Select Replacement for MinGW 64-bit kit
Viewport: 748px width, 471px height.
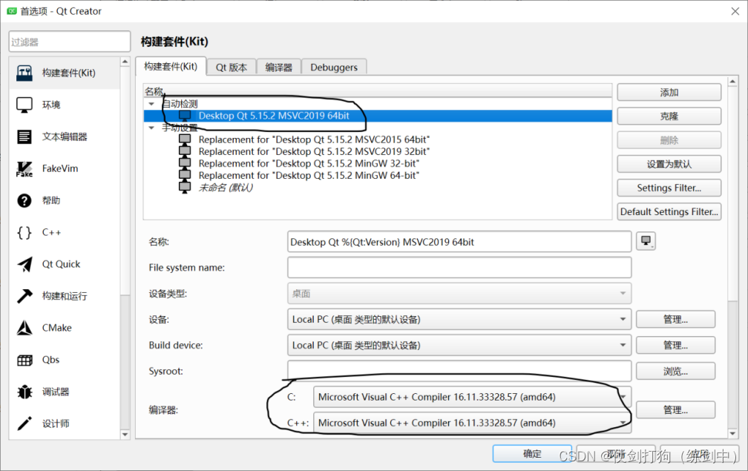click(309, 175)
